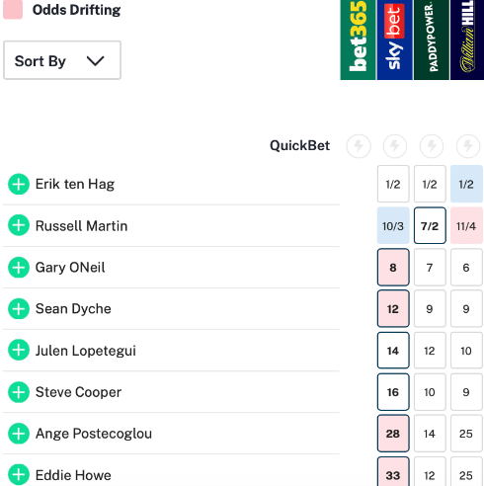Click plus icon beside Steve Cooper

pos(19,392)
